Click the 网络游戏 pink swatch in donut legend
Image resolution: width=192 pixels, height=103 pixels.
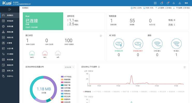click(x=62, y=82)
